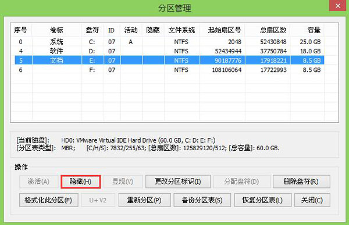Image resolution: width=349 pixels, height=225 pixels.
Task: Click sequence number 6 cell
Action: click(x=21, y=70)
